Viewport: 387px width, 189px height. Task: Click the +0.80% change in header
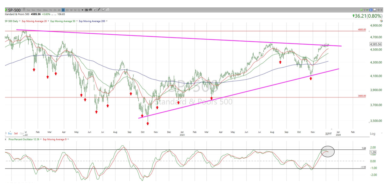pyautogui.click(x=46, y=14)
